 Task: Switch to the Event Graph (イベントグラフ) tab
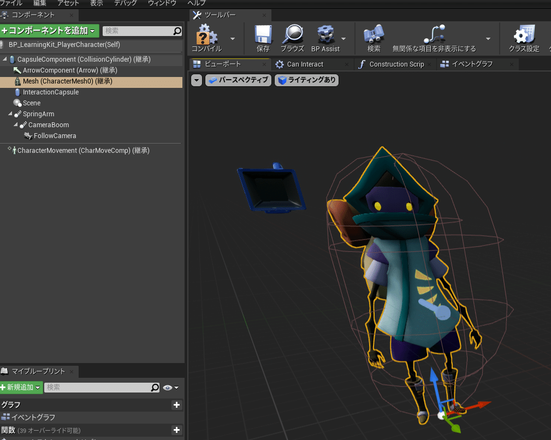472,64
